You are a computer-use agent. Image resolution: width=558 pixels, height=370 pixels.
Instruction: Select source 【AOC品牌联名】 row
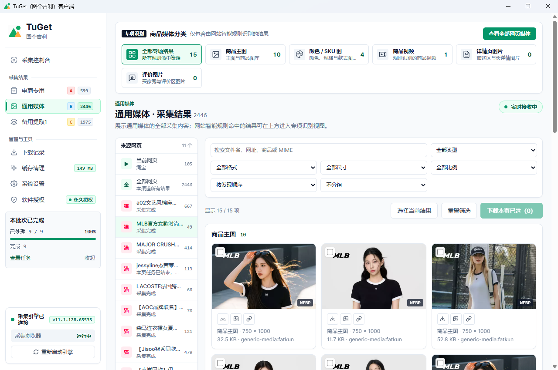(x=157, y=310)
